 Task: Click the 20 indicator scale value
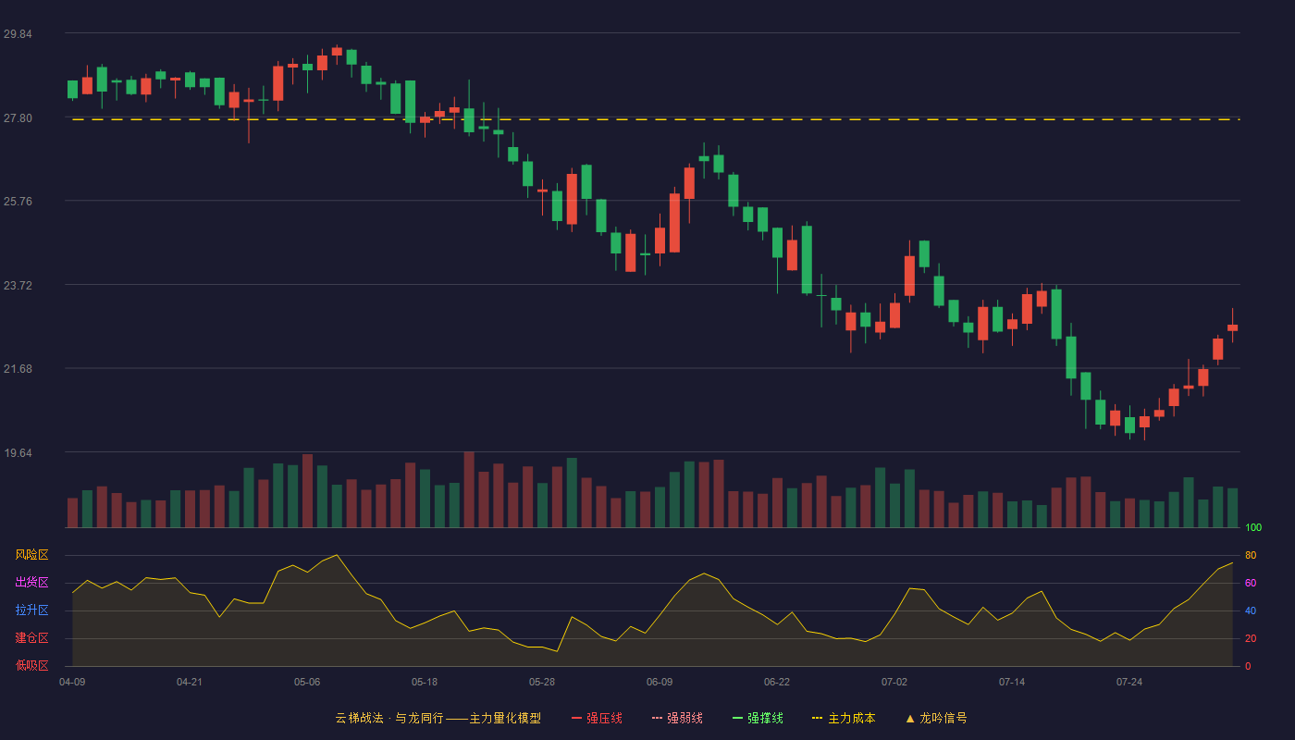[1251, 638]
